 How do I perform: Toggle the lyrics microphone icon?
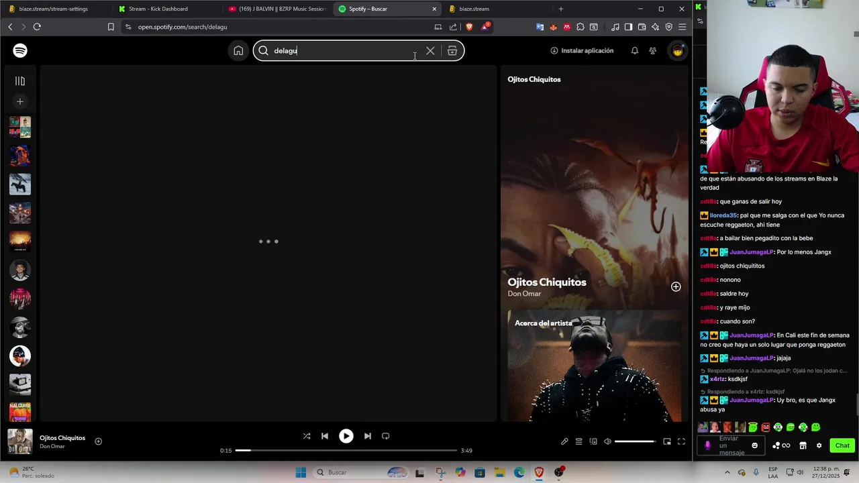click(x=564, y=441)
